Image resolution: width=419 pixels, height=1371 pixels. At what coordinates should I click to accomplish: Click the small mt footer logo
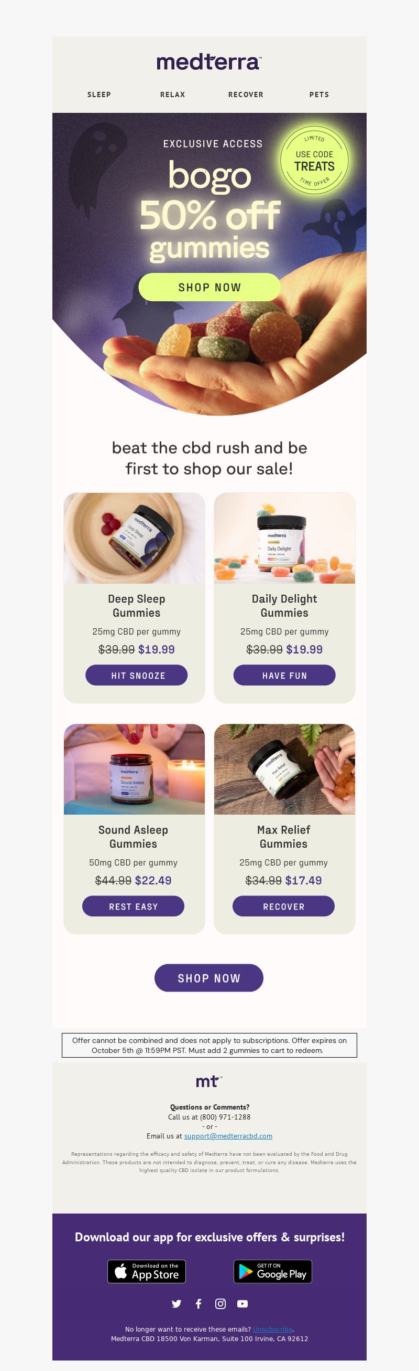[209, 1081]
